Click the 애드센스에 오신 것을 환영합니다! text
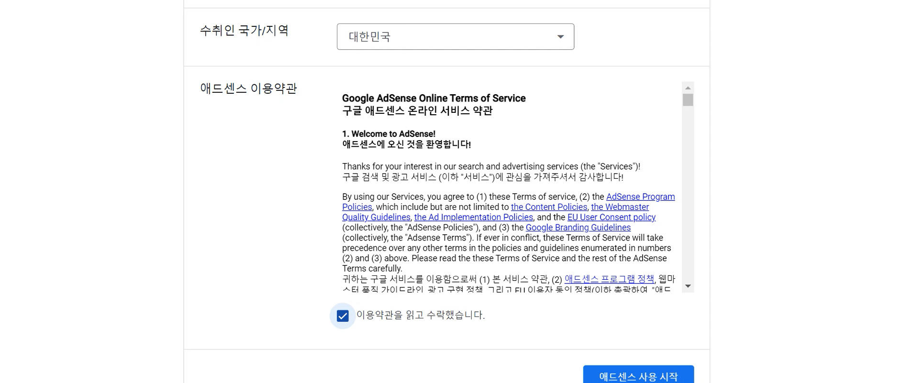 tap(406, 144)
